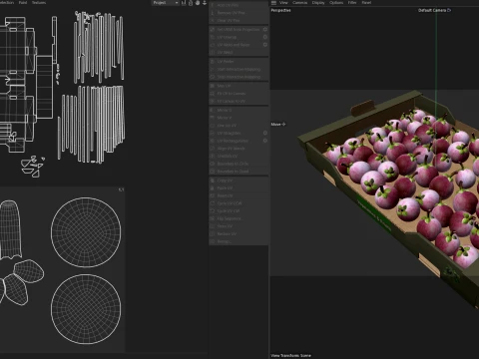Choose Fit Canvas to UV
This screenshot has width=479, height=359.
239,101
